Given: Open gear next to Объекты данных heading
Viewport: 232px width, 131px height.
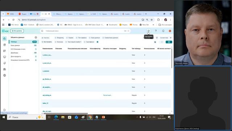Looking at the screenshot, I should coord(36,37).
